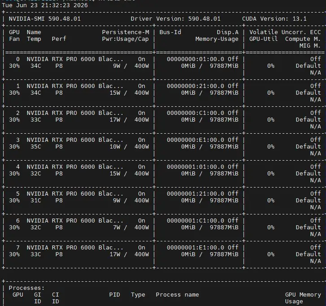The width and height of the screenshot is (326, 306).
Task: Click the 'CI' column header in Processes
Action: pyautogui.click(x=56, y=295)
